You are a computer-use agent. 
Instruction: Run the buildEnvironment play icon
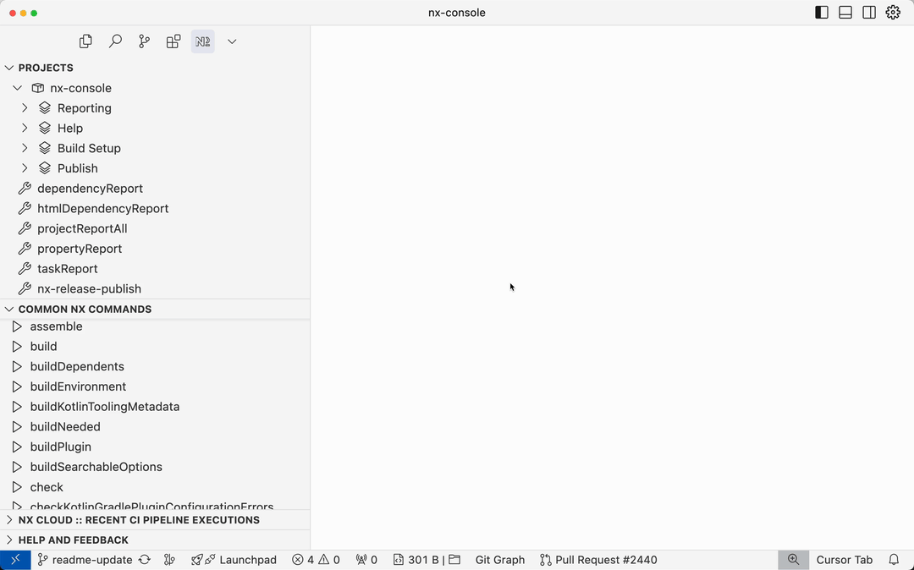17,386
